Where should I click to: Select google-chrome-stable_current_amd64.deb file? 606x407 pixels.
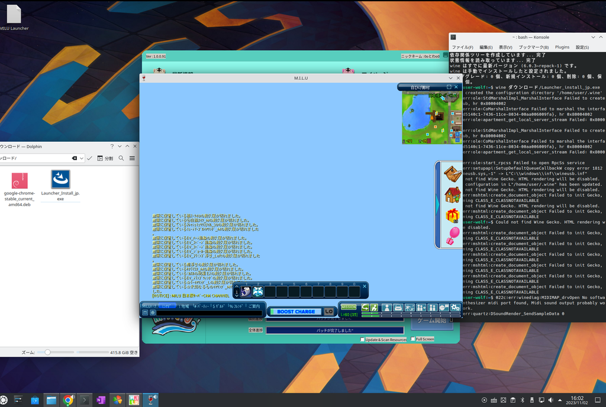tap(20, 189)
